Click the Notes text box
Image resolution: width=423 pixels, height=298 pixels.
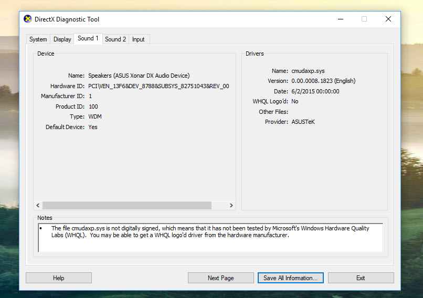pyautogui.click(x=210, y=238)
